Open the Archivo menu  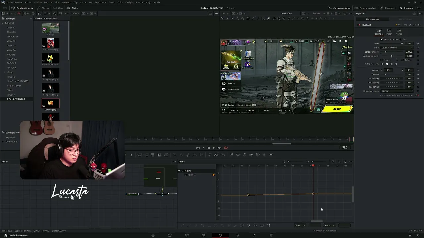click(x=28, y=2)
